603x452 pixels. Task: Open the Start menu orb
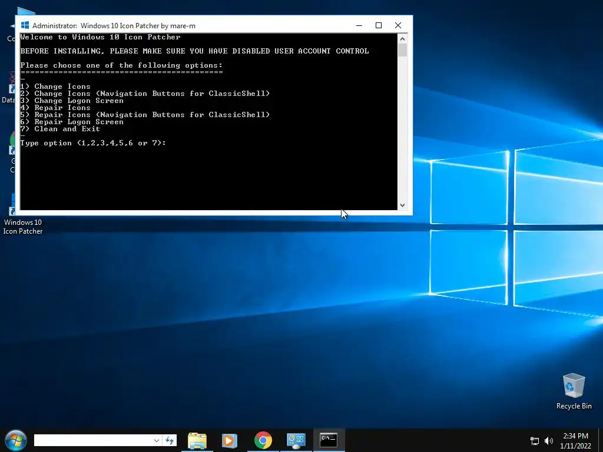click(x=16, y=440)
